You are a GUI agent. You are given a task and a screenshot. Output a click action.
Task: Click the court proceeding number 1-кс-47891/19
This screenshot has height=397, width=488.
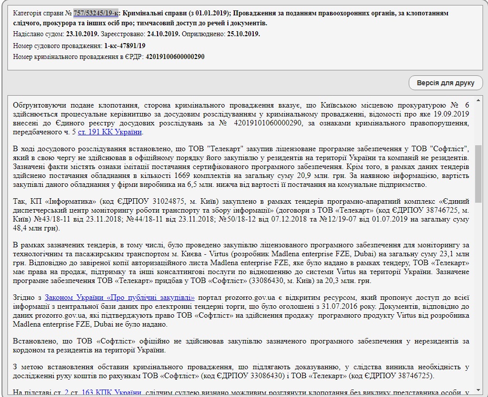tap(124, 46)
